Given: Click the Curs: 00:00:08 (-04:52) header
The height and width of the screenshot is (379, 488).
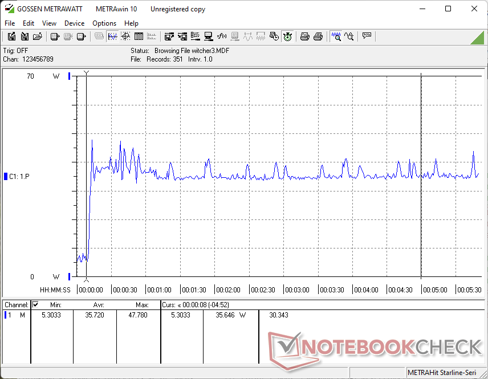Looking at the screenshot, I should pos(196,305).
